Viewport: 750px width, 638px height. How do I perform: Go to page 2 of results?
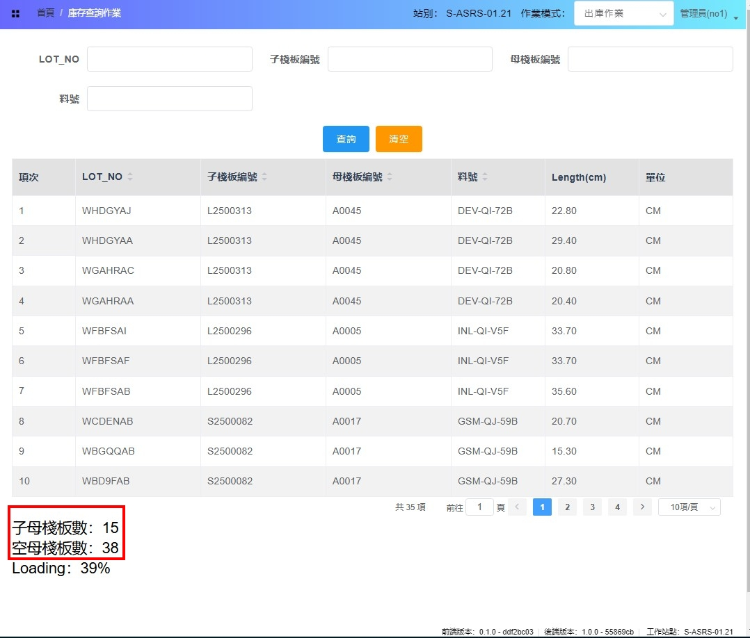[567, 507]
